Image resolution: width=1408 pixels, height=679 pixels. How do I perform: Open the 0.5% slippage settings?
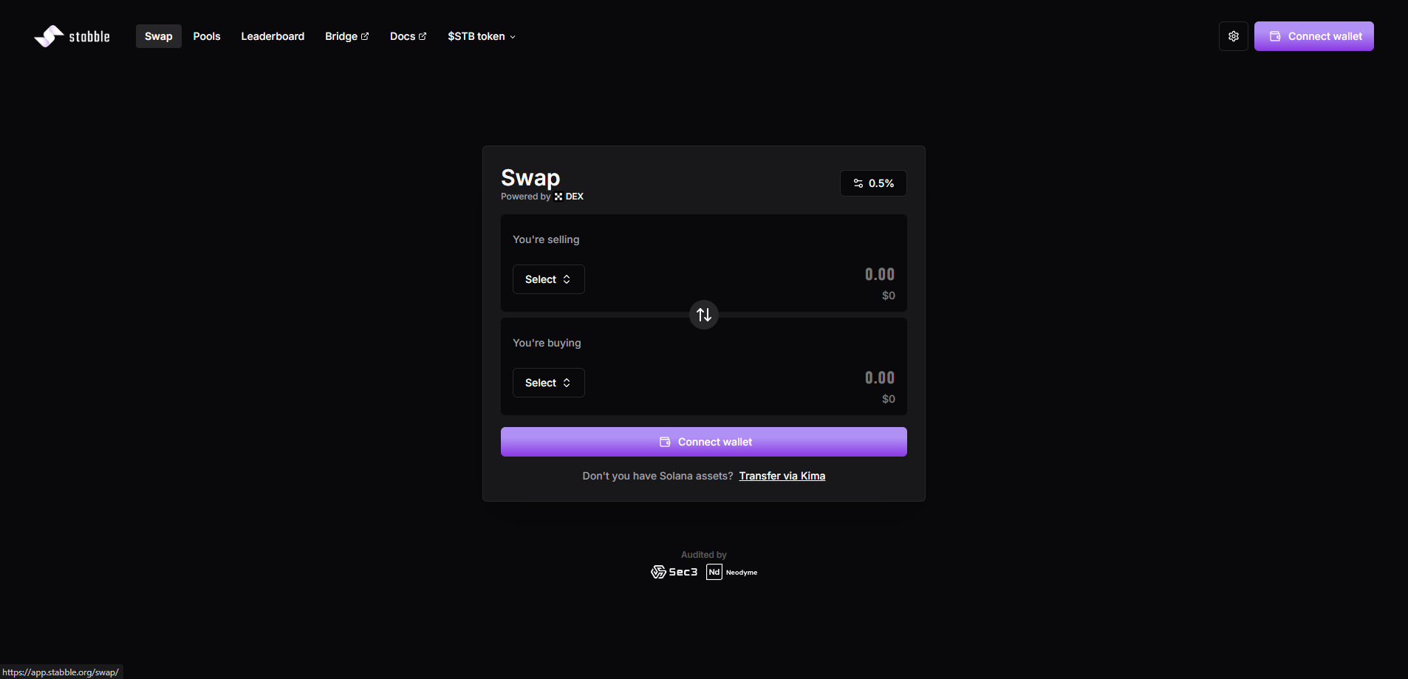[873, 183]
